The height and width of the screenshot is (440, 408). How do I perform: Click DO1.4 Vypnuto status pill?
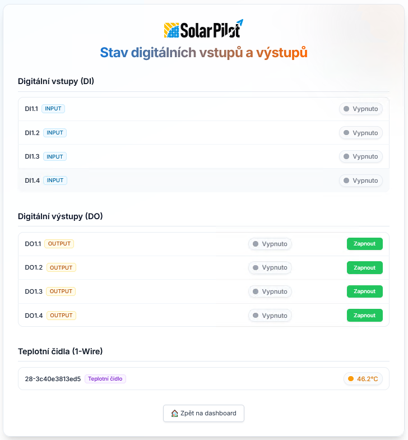coord(270,315)
